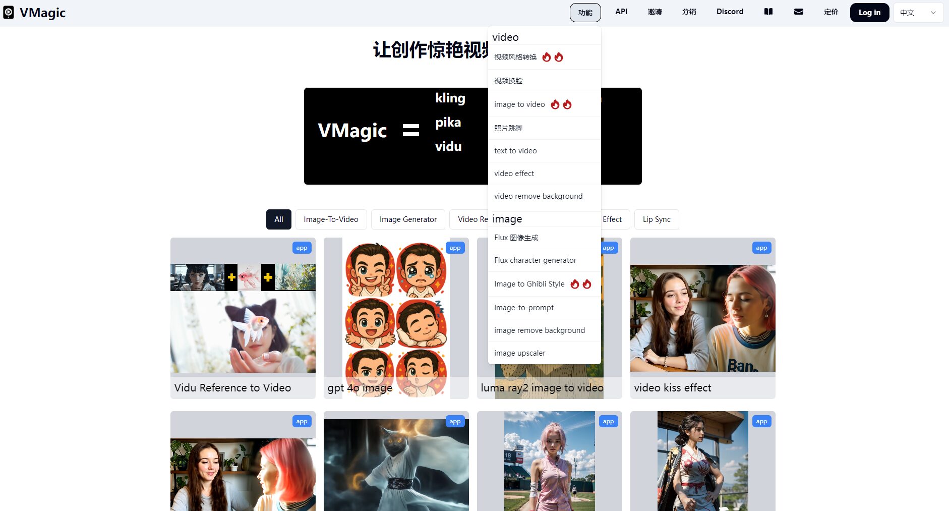
Task: Open the 分销 nav item
Action: (689, 12)
